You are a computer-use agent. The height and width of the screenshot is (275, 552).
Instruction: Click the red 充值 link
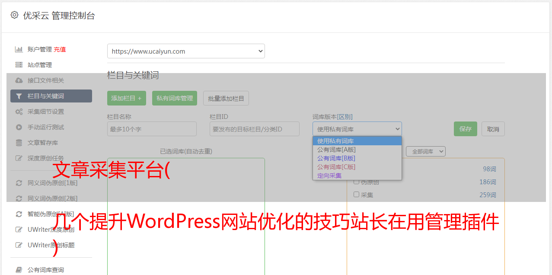point(60,49)
